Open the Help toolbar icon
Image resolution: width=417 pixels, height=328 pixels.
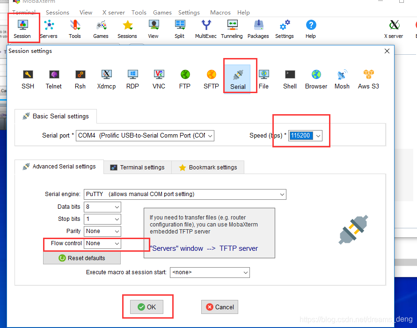coord(311,29)
